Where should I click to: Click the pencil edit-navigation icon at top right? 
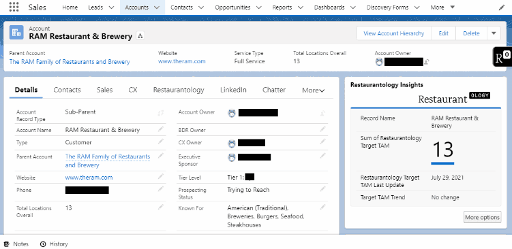pyautogui.click(x=502, y=7)
